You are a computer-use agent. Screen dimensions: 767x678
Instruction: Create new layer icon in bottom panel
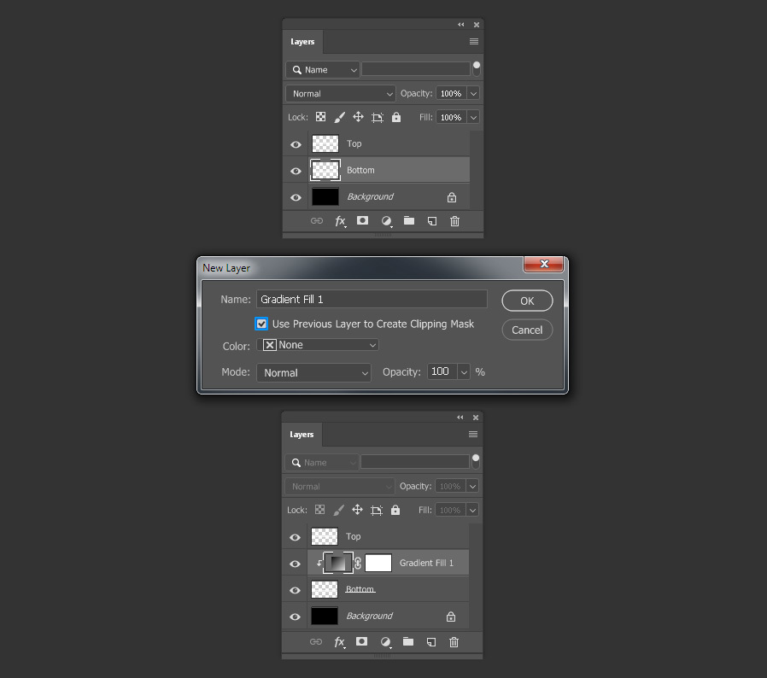[431, 642]
